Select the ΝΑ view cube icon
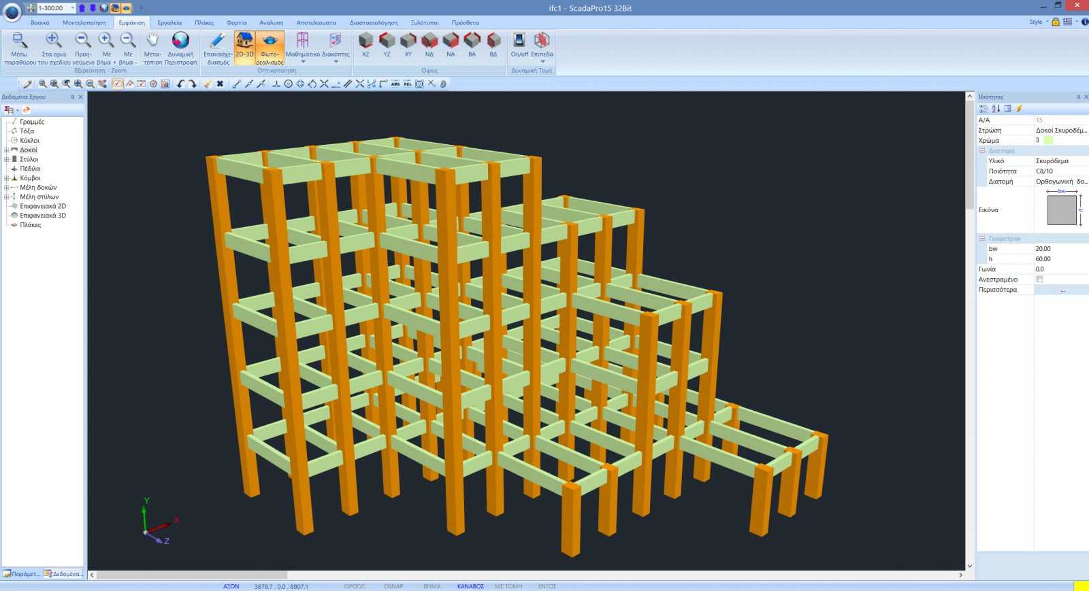 point(451,41)
